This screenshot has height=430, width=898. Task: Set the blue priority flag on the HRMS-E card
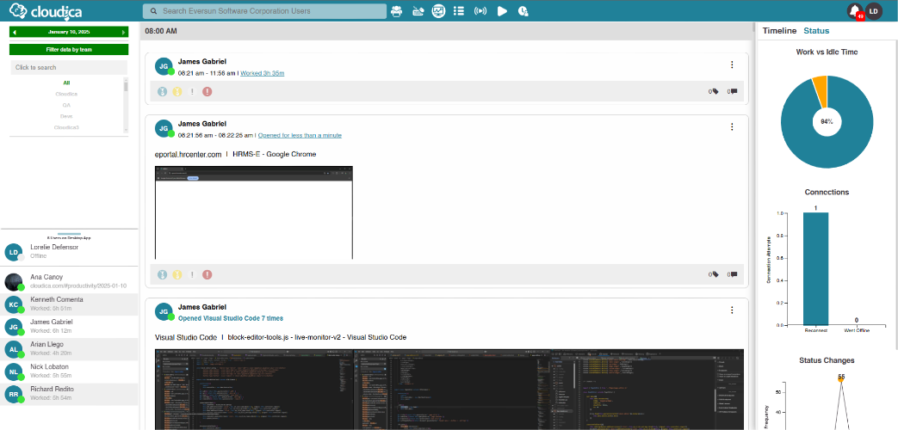pos(162,275)
